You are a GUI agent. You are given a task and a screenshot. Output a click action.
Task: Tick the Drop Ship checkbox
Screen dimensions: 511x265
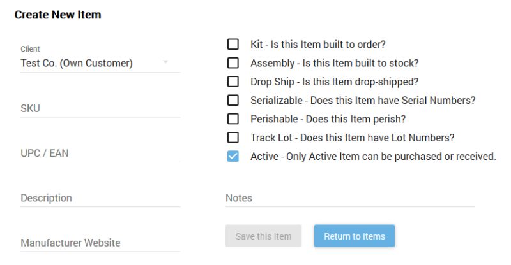coord(233,82)
